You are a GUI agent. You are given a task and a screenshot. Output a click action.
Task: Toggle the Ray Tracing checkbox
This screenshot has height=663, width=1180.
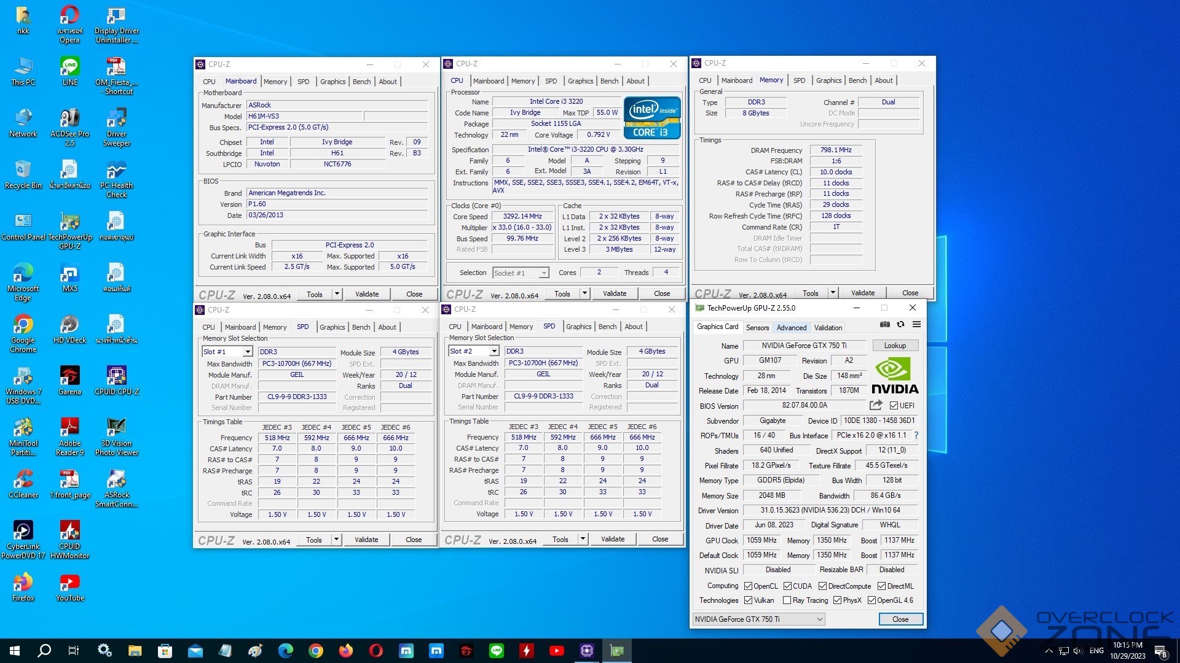coord(787,600)
